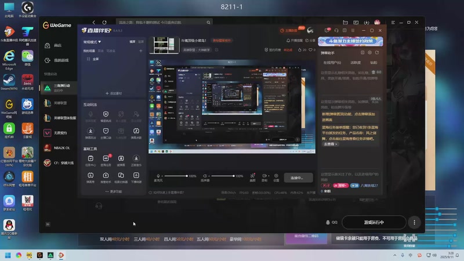Go back using WeGame back arrow
Viewport: 464px width, 261px height.
(x=94, y=22)
